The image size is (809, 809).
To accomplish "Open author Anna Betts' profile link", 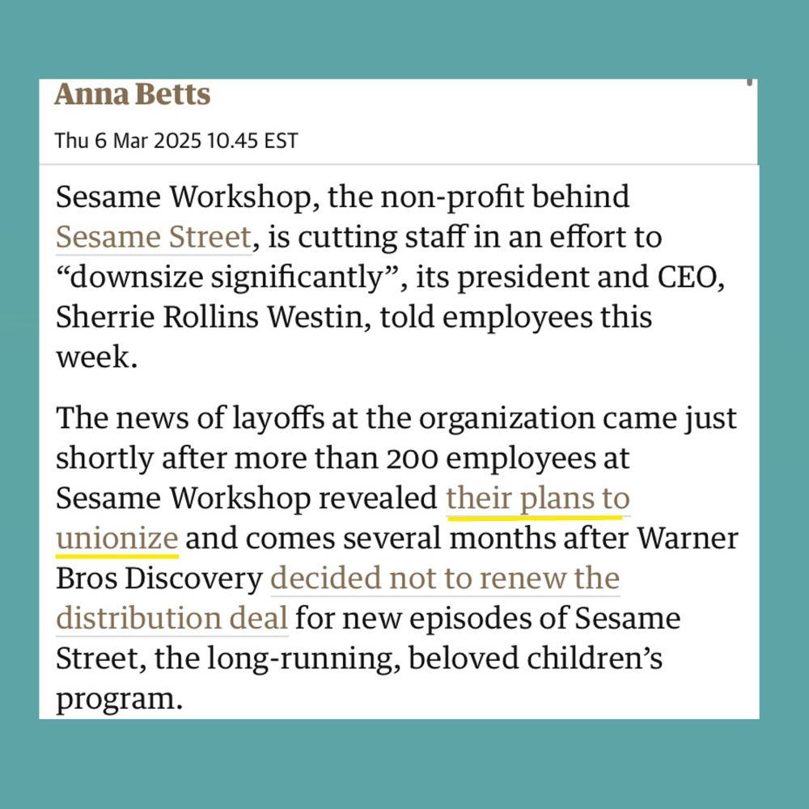I will pos(133,95).
